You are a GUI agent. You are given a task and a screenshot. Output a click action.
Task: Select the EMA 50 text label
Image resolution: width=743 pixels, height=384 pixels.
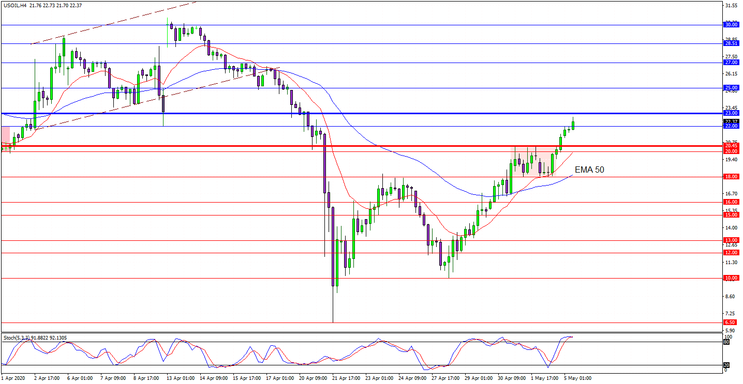(x=589, y=170)
